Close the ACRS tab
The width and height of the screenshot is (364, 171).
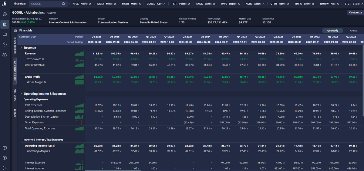(x=263, y=4)
